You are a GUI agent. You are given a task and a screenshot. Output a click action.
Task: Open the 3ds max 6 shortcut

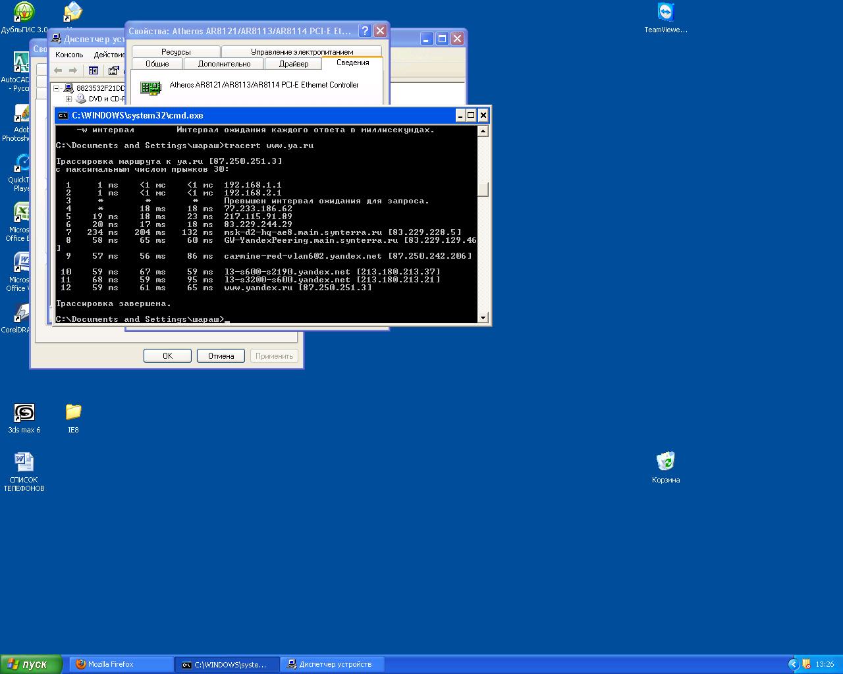click(24, 413)
